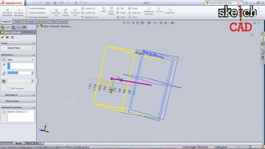Click the magenta extrude direction arrow handle
The width and height of the screenshot is (265, 149).
112,78
